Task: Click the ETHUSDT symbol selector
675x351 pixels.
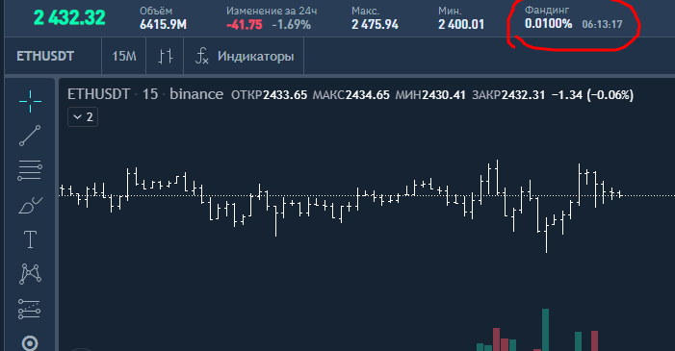Action: click(x=45, y=56)
